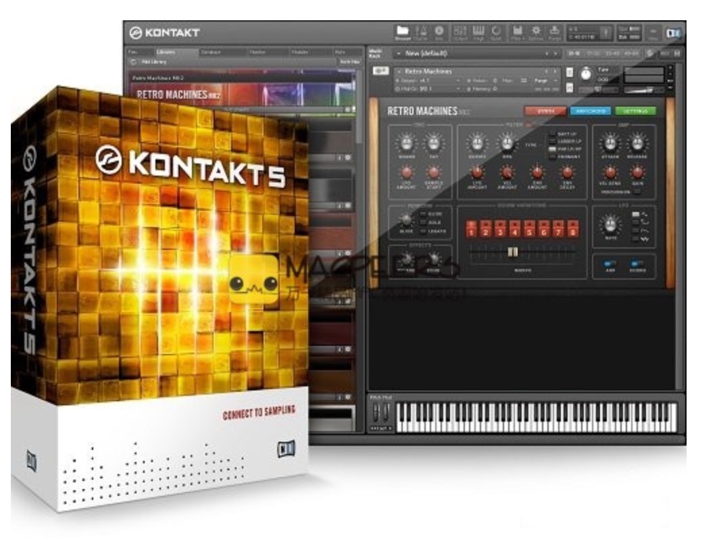
Task: Click the Add Library button
Action: (x=154, y=61)
